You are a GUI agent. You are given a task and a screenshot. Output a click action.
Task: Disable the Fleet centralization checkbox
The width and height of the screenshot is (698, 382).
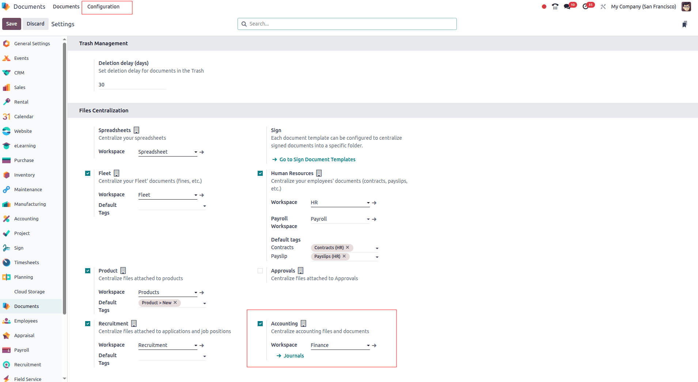coord(88,173)
